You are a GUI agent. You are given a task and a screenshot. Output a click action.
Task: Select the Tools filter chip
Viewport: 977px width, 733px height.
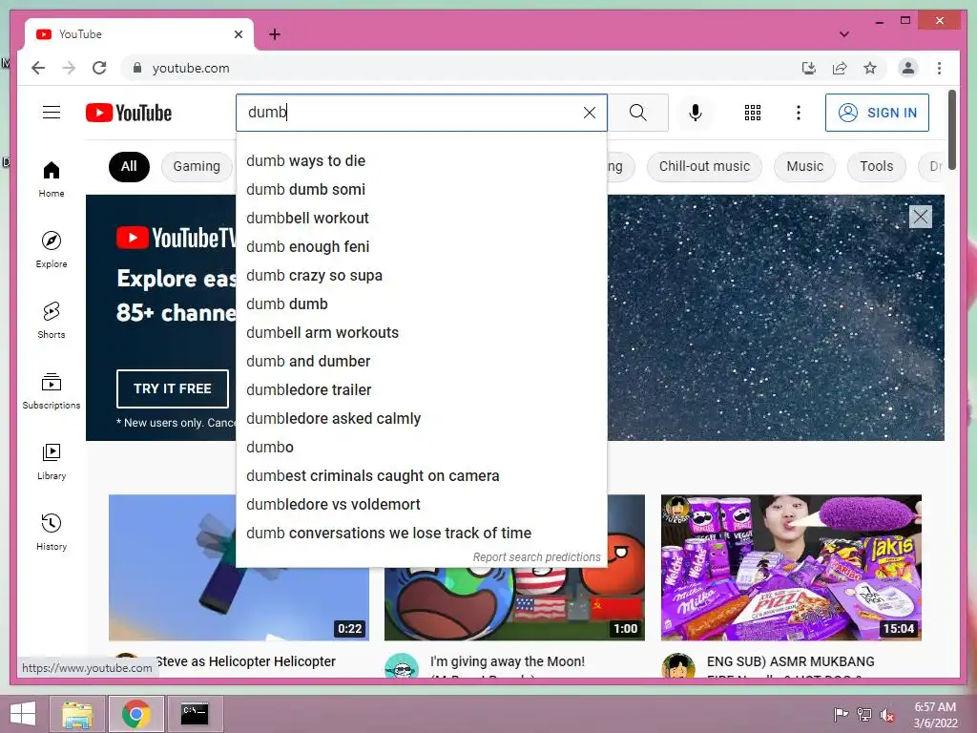[876, 166]
